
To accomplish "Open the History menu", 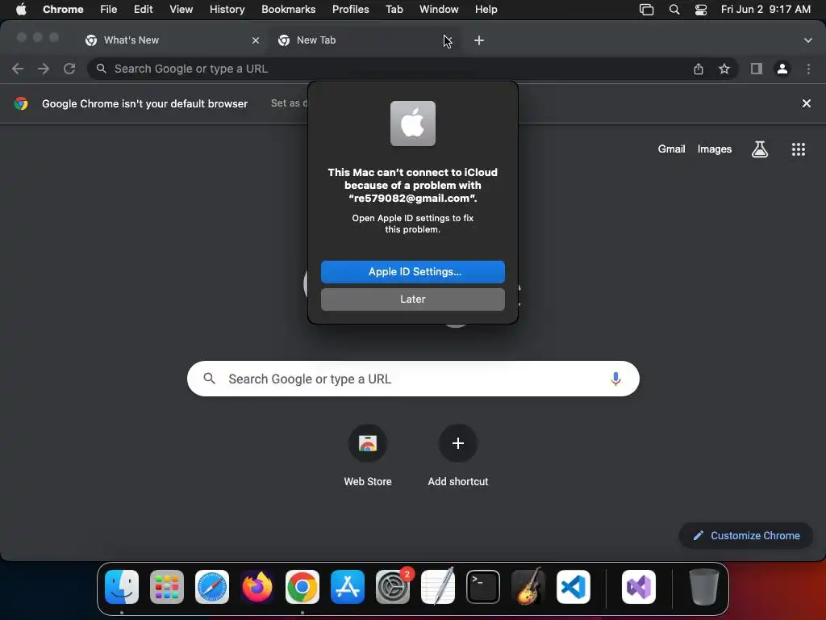I will pyautogui.click(x=227, y=9).
